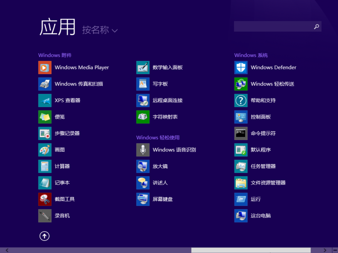
Task: Expand the 按名称 sort dropdown
Action: tap(100, 30)
